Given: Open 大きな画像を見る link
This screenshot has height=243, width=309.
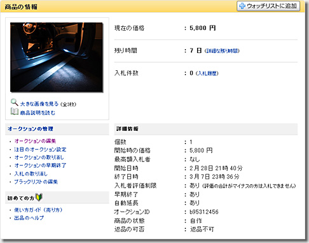Looking at the screenshot, I should coord(39,104).
